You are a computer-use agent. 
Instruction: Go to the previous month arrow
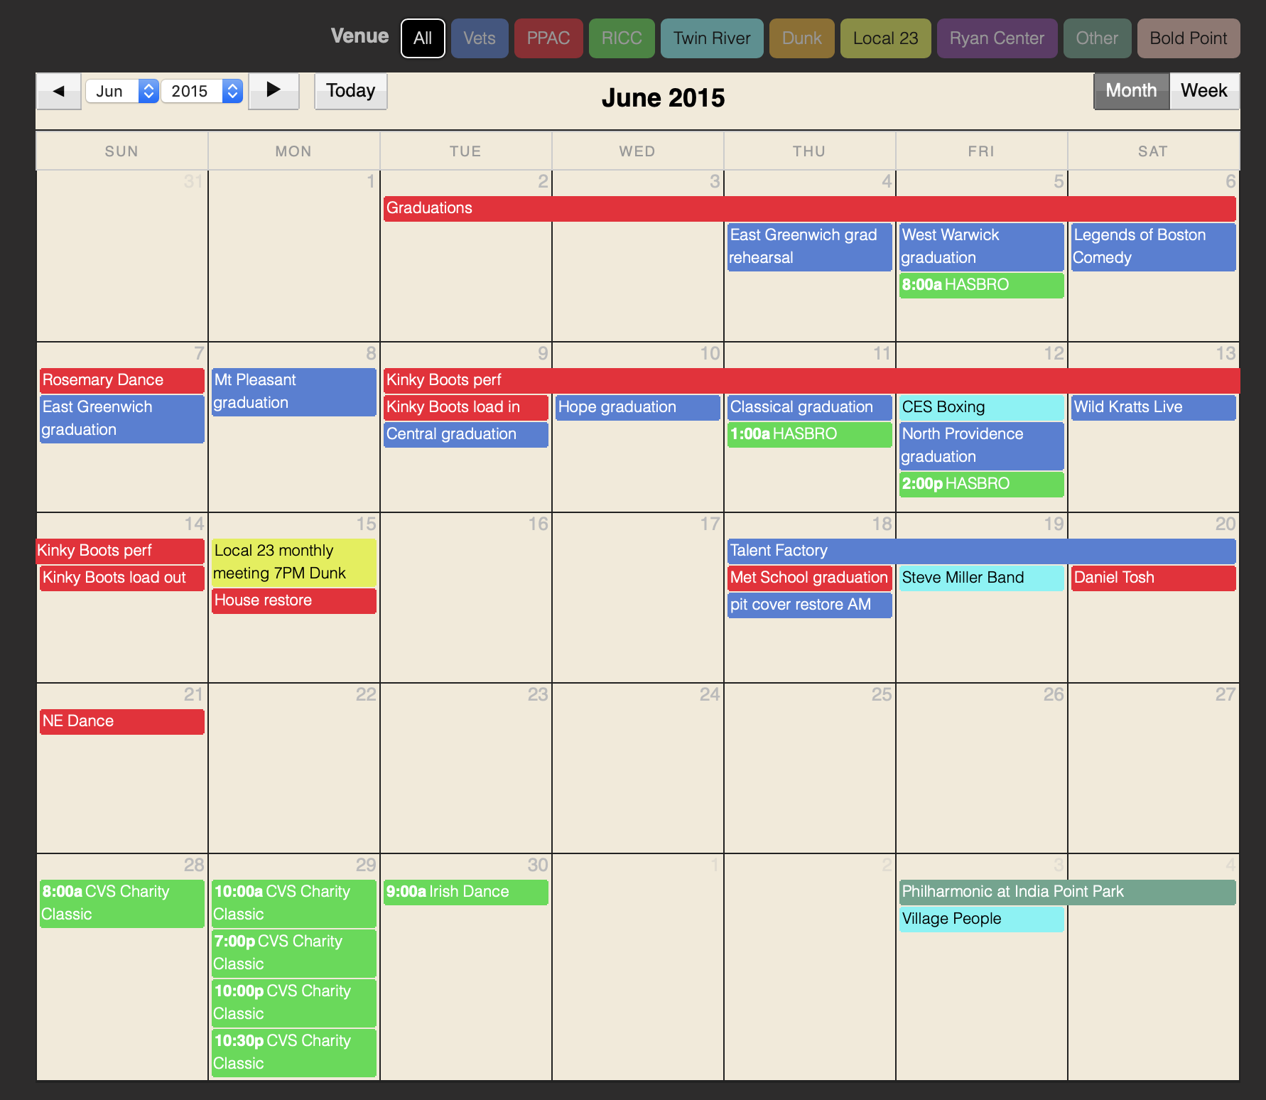(x=58, y=91)
